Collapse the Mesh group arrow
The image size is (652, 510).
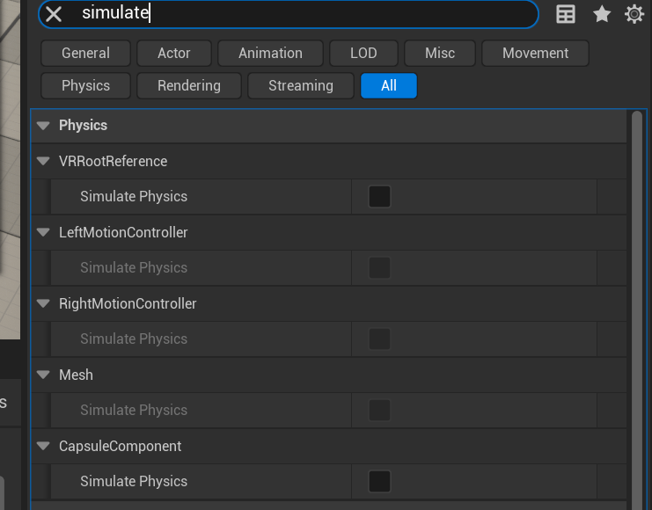coord(43,375)
